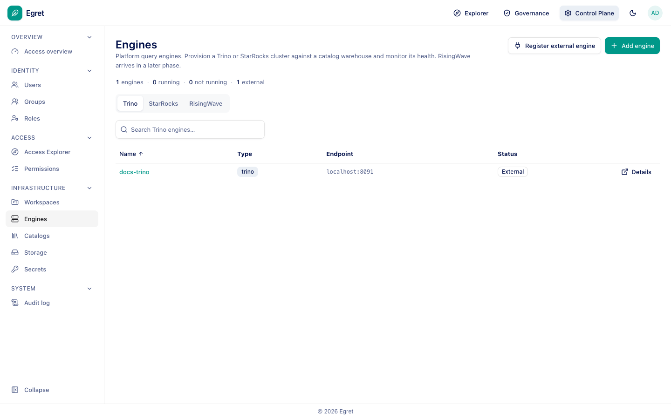Click the Secrets key icon
The height and width of the screenshot is (419, 671).
click(x=15, y=270)
